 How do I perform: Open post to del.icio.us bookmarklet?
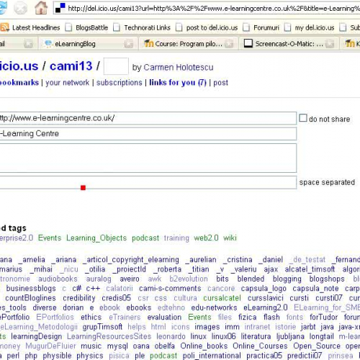212,28
